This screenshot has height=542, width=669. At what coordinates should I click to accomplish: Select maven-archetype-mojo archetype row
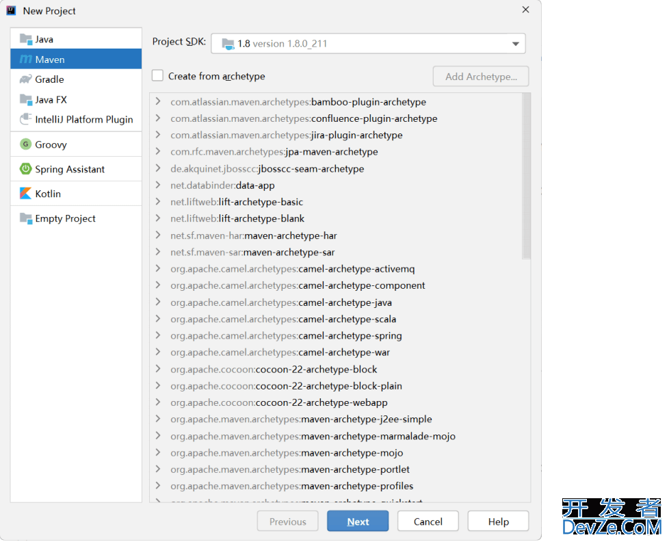click(x=336, y=452)
